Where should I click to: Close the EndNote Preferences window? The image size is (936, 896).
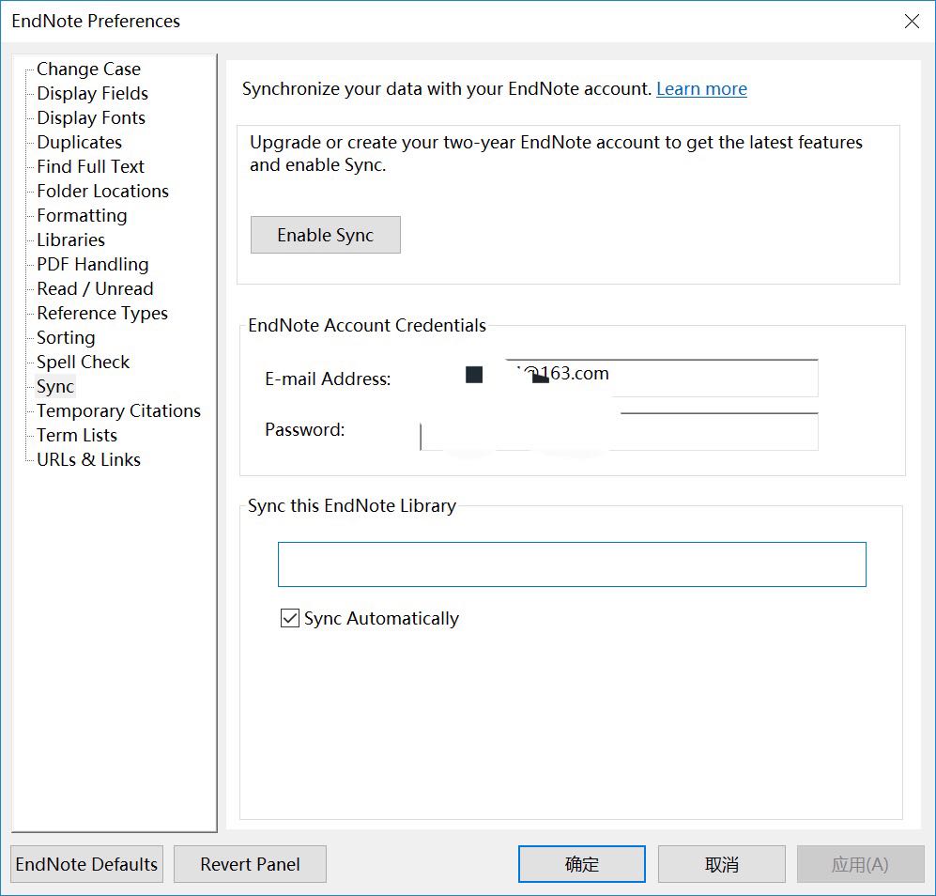[912, 21]
